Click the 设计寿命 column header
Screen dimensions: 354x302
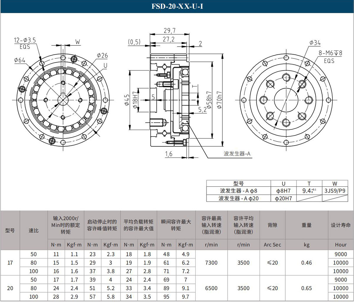pos(340,225)
